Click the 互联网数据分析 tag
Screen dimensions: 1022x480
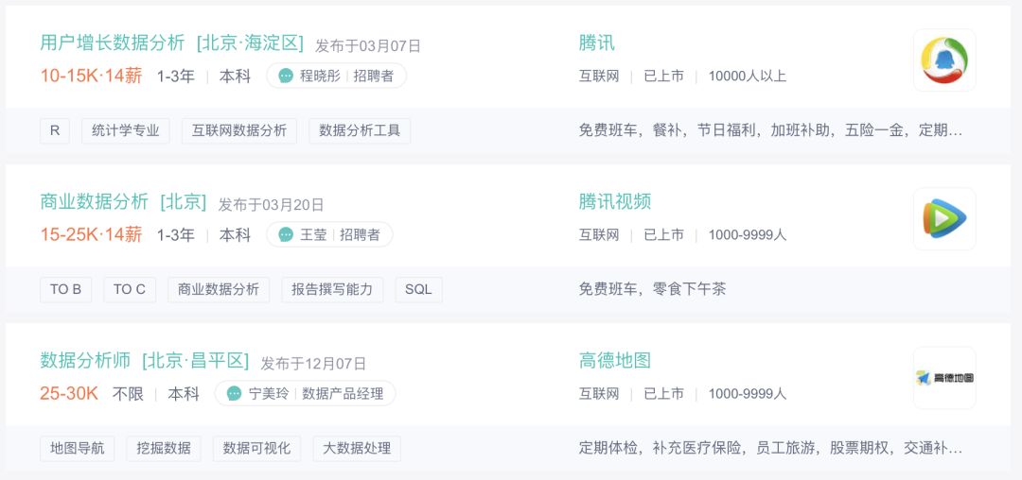pyautogui.click(x=239, y=130)
